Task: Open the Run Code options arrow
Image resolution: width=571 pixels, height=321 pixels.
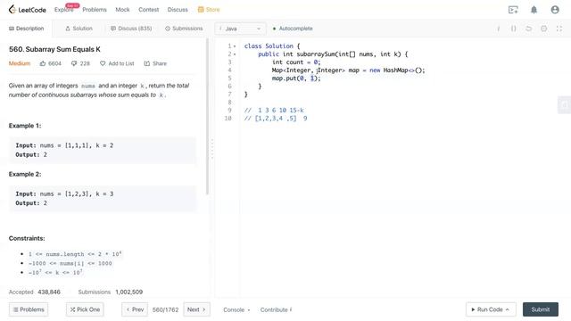Action: 508,309
